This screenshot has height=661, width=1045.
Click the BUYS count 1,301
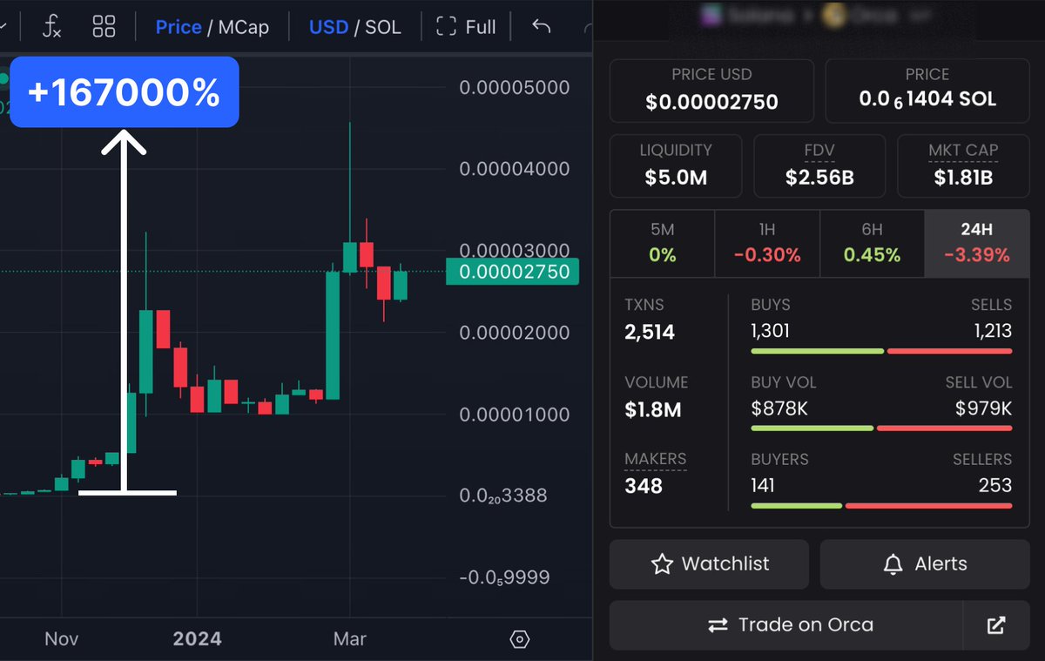pyautogui.click(x=771, y=331)
